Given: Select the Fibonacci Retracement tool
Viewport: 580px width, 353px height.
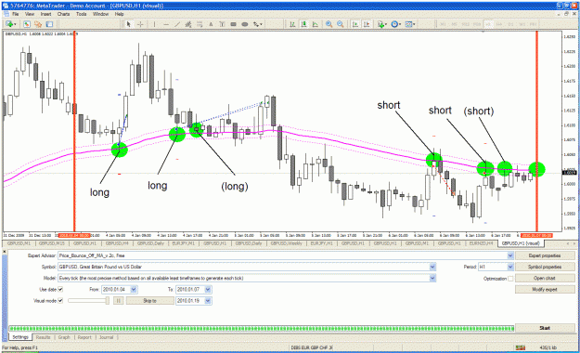Looking at the screenshot, I should (200, 24).
